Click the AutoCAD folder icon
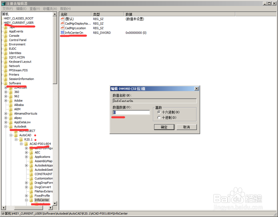The image size is (278, 217). pyautogui.click(x=16, y=135)
